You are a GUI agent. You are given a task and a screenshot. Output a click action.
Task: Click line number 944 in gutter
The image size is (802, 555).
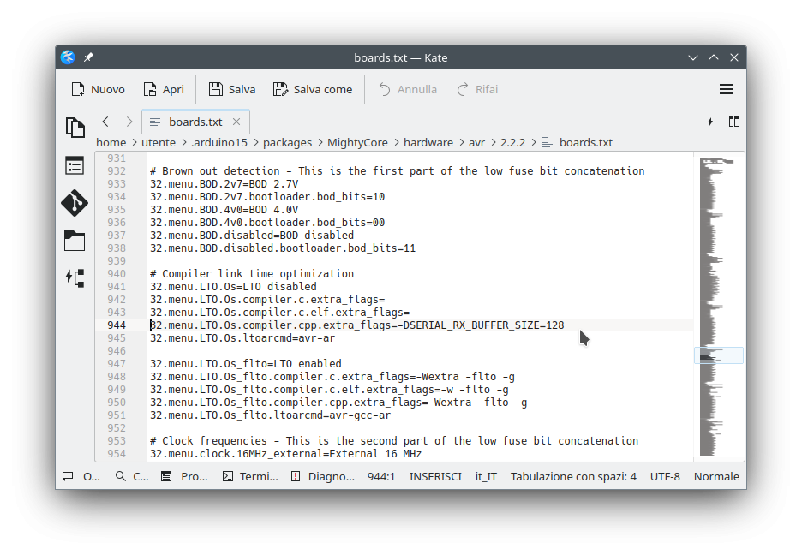[117, 325]
